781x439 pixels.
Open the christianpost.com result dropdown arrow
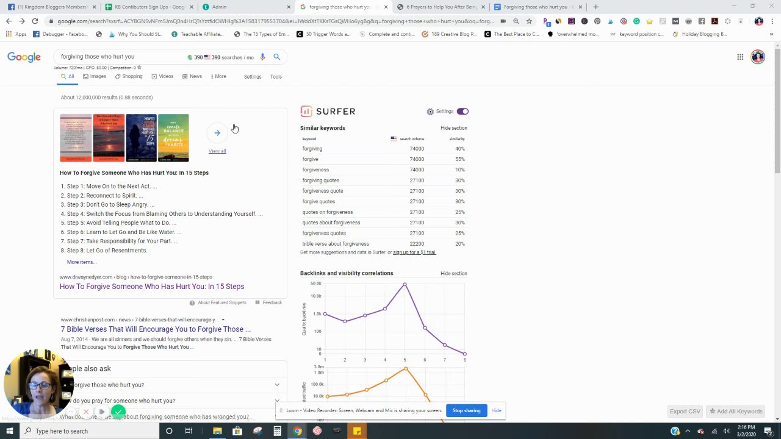point(223,319)
